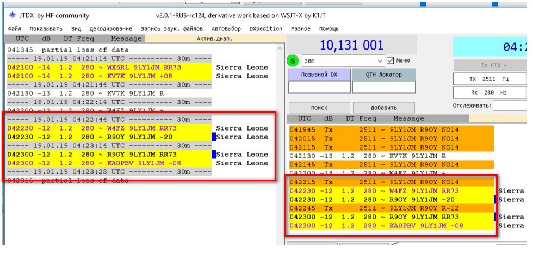Screen dimensions: 533x253
Task: Open the Декодирование menu
Action: pos(111,28)
